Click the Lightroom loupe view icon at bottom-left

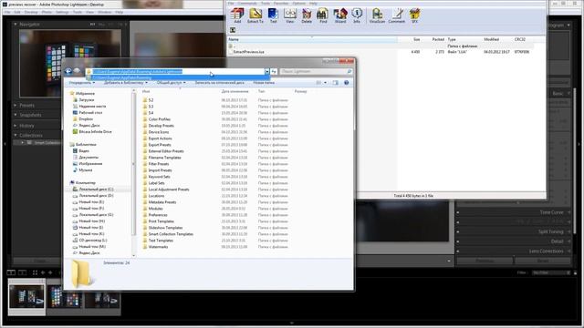pyautogui.click(x=11, y=272)
